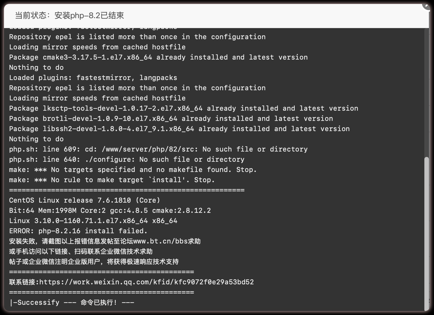Click the cmake3-3.17.5 package line

click(x=158, y=57)
